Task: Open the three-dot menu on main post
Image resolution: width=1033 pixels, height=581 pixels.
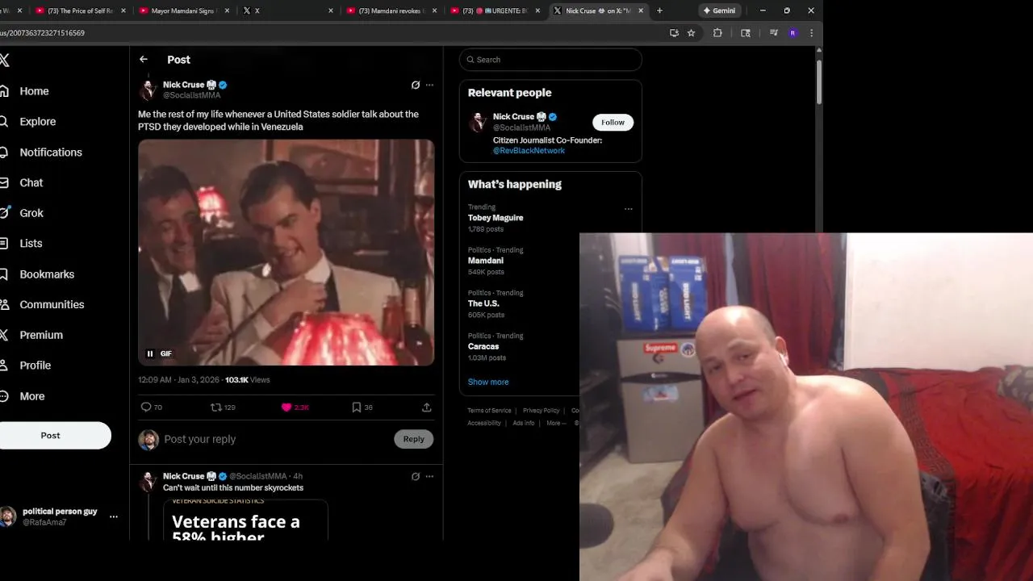Action: tap(429, 85)
